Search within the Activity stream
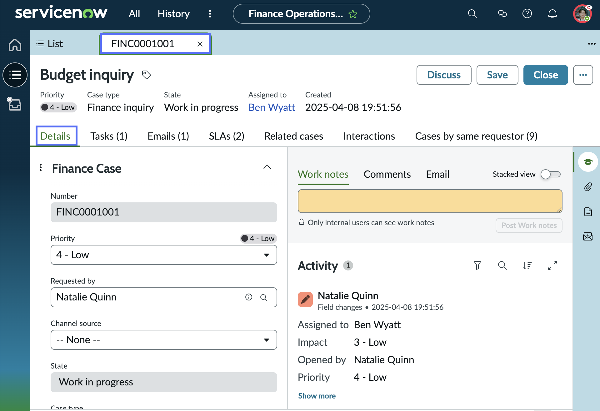This screenshot has width=600, height=411. pyautogui.click(x=502, y=265)
